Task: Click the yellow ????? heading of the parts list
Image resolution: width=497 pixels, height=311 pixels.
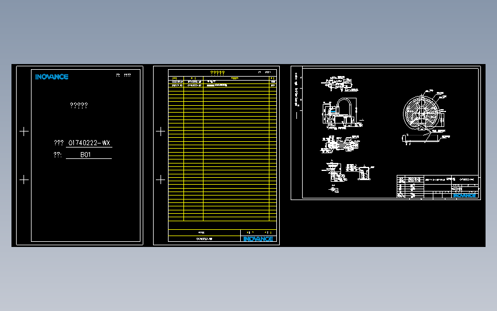Action: click(x=217, y=73)
